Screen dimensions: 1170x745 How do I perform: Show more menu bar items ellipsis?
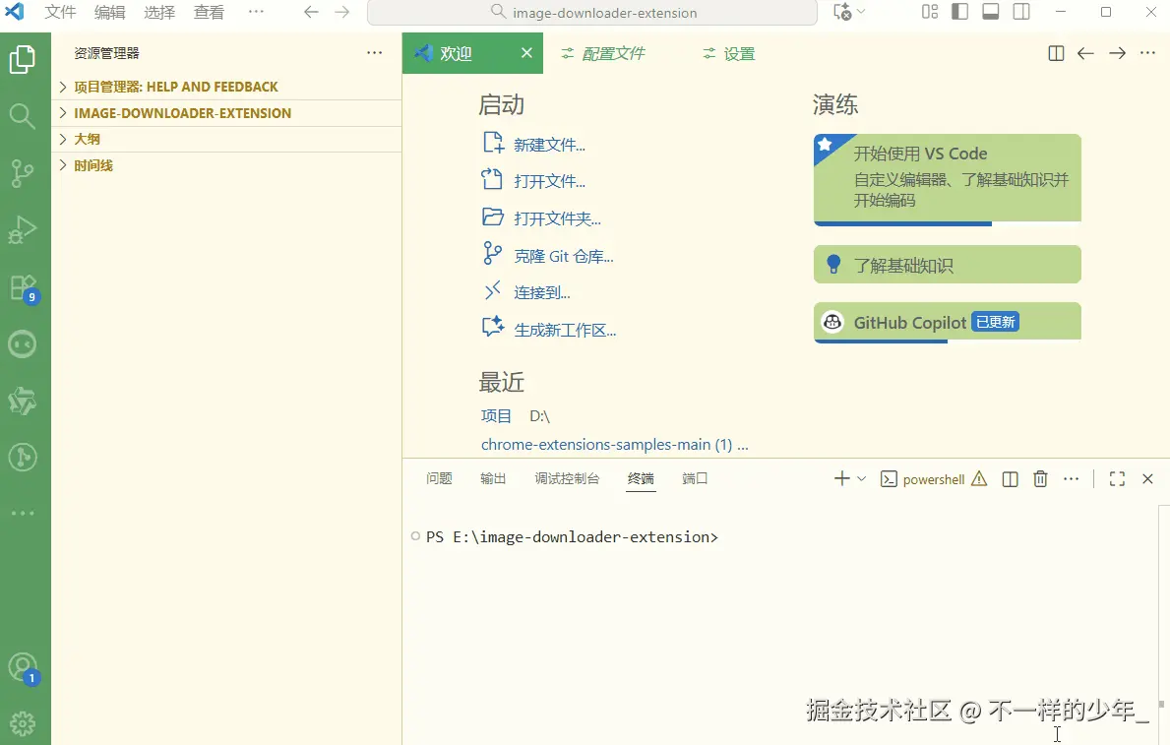pos(256,12)
